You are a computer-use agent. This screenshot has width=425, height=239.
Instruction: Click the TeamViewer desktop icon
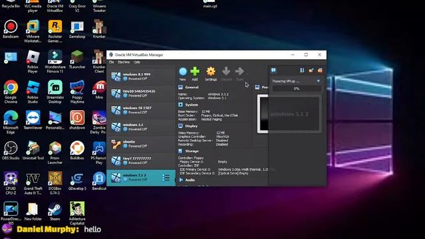click(33, 120)
